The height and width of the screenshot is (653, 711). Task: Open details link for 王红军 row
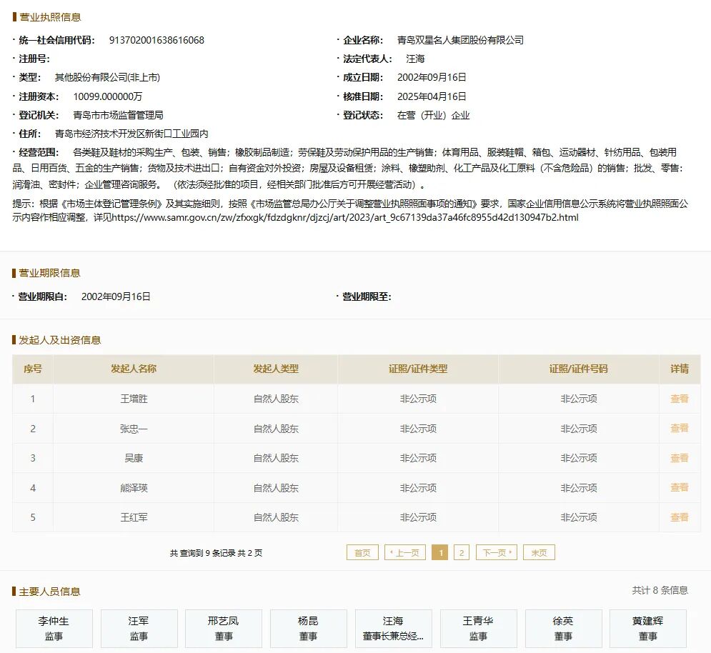(680, 517)
